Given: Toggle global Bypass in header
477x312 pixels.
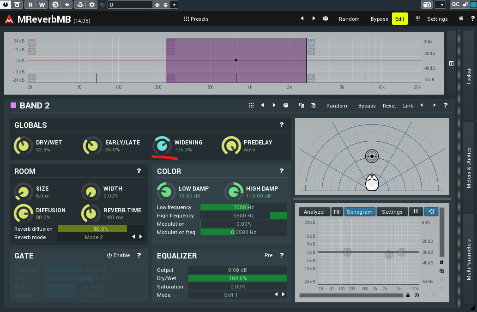Looking at the screenshot, I should [x=379, y=19].
